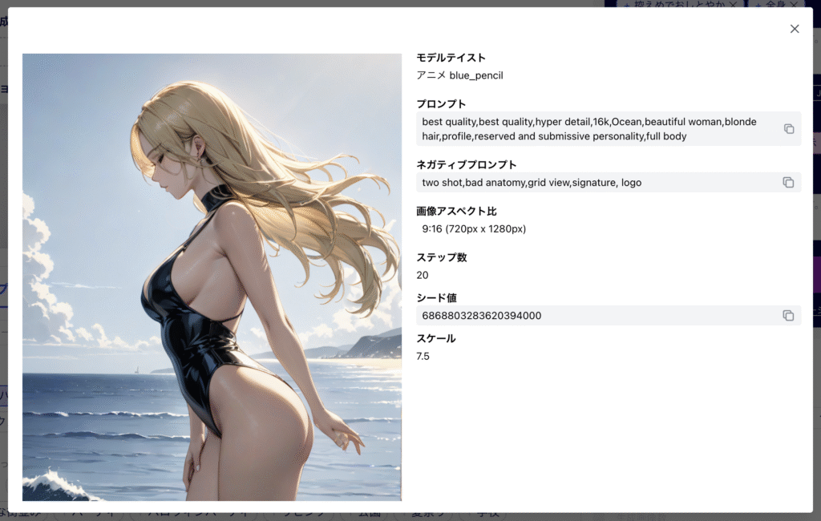Copy the negative prompt text

[x=788, y=182]
